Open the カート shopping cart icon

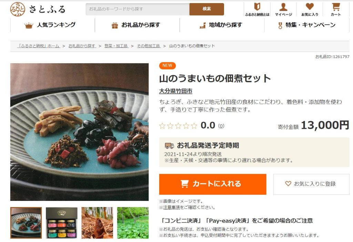[x=336, y=9]
